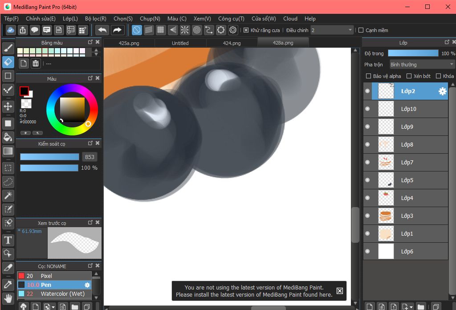Select the Move tool
456x310 pixels.
pos(8,106)
